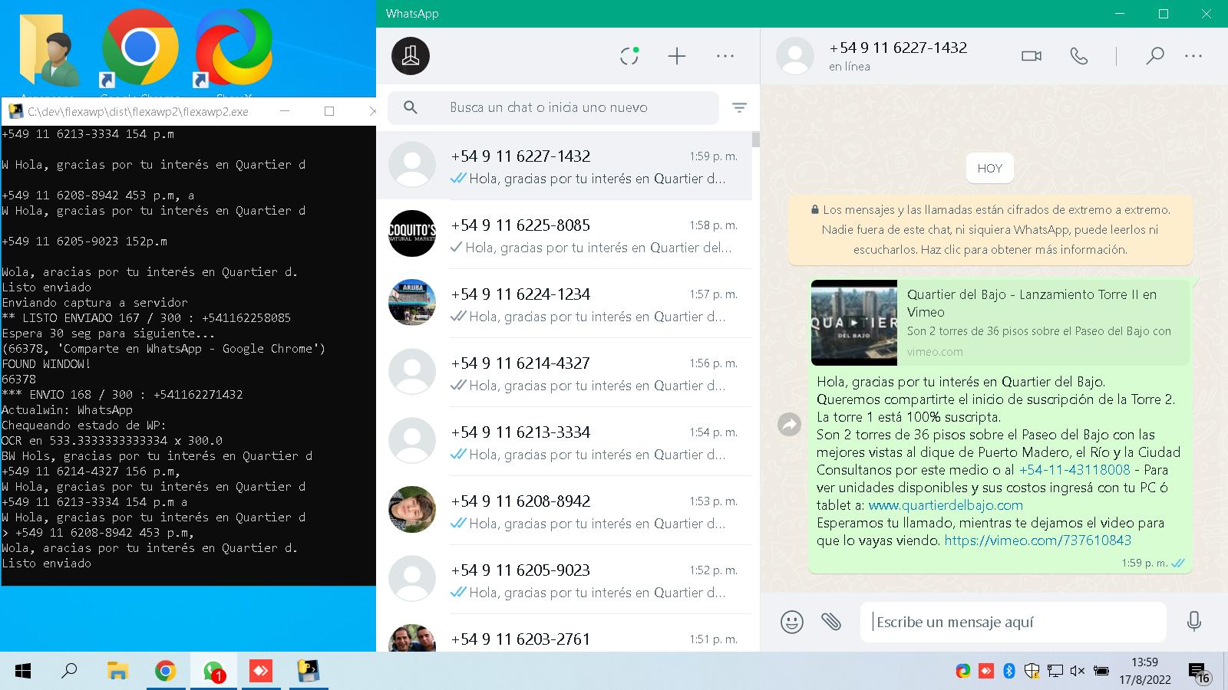Open the Status ring icon
This screenshot has height=690, width=1228.
tap(629, 56)
